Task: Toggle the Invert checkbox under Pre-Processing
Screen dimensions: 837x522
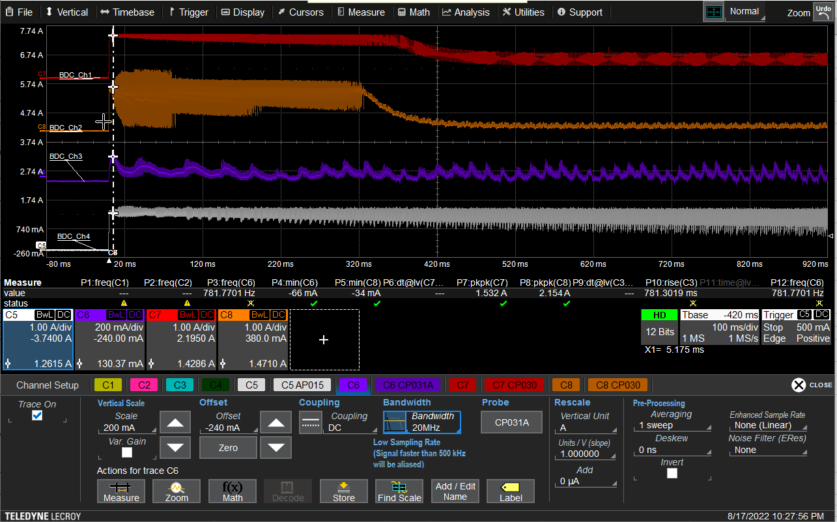Action: point(672,473)
